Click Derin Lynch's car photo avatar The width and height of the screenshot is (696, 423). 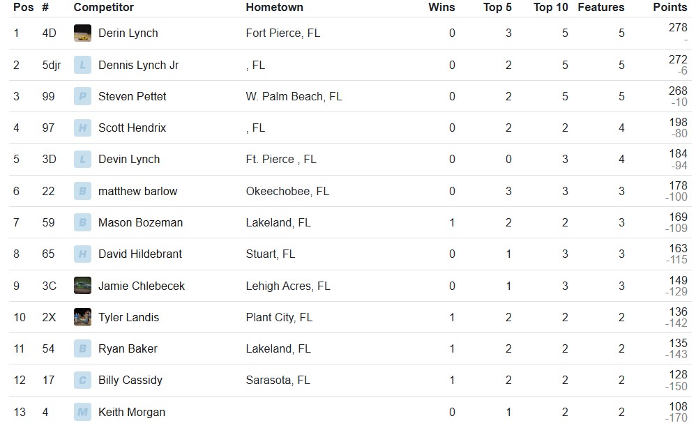(x=82, y=33)
